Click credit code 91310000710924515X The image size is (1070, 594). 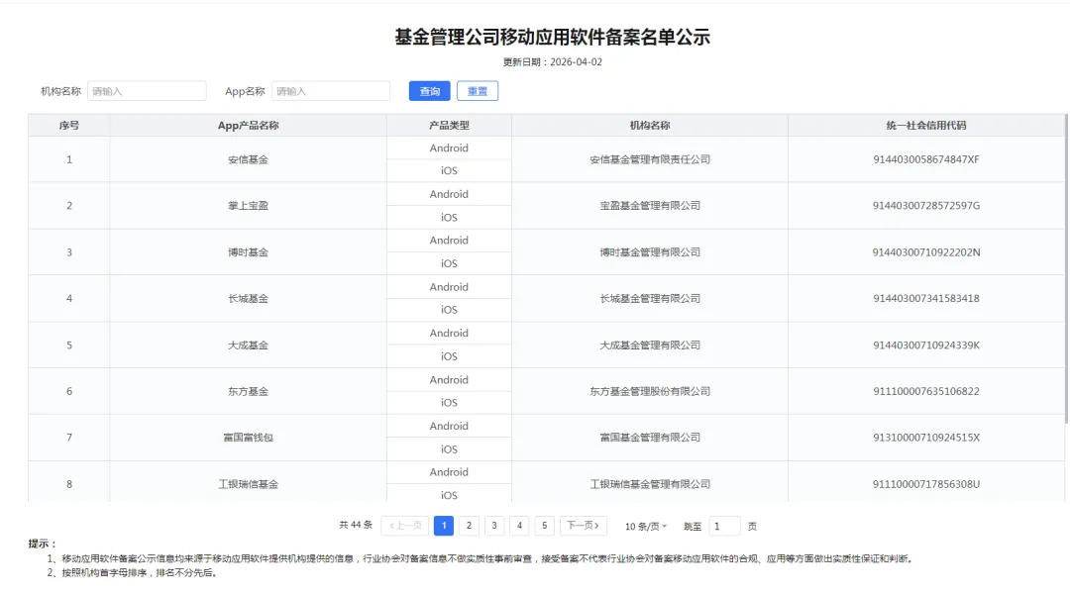tap(926, 438)
